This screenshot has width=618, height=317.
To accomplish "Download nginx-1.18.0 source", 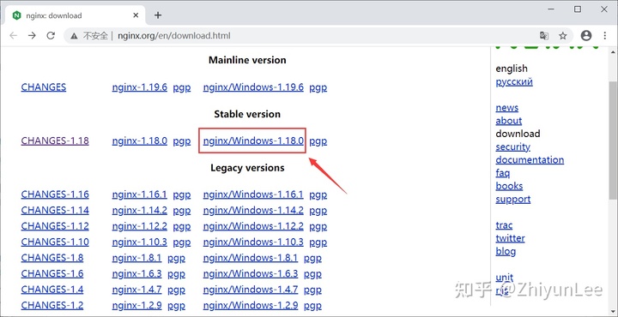I will (x=140, y=141).
